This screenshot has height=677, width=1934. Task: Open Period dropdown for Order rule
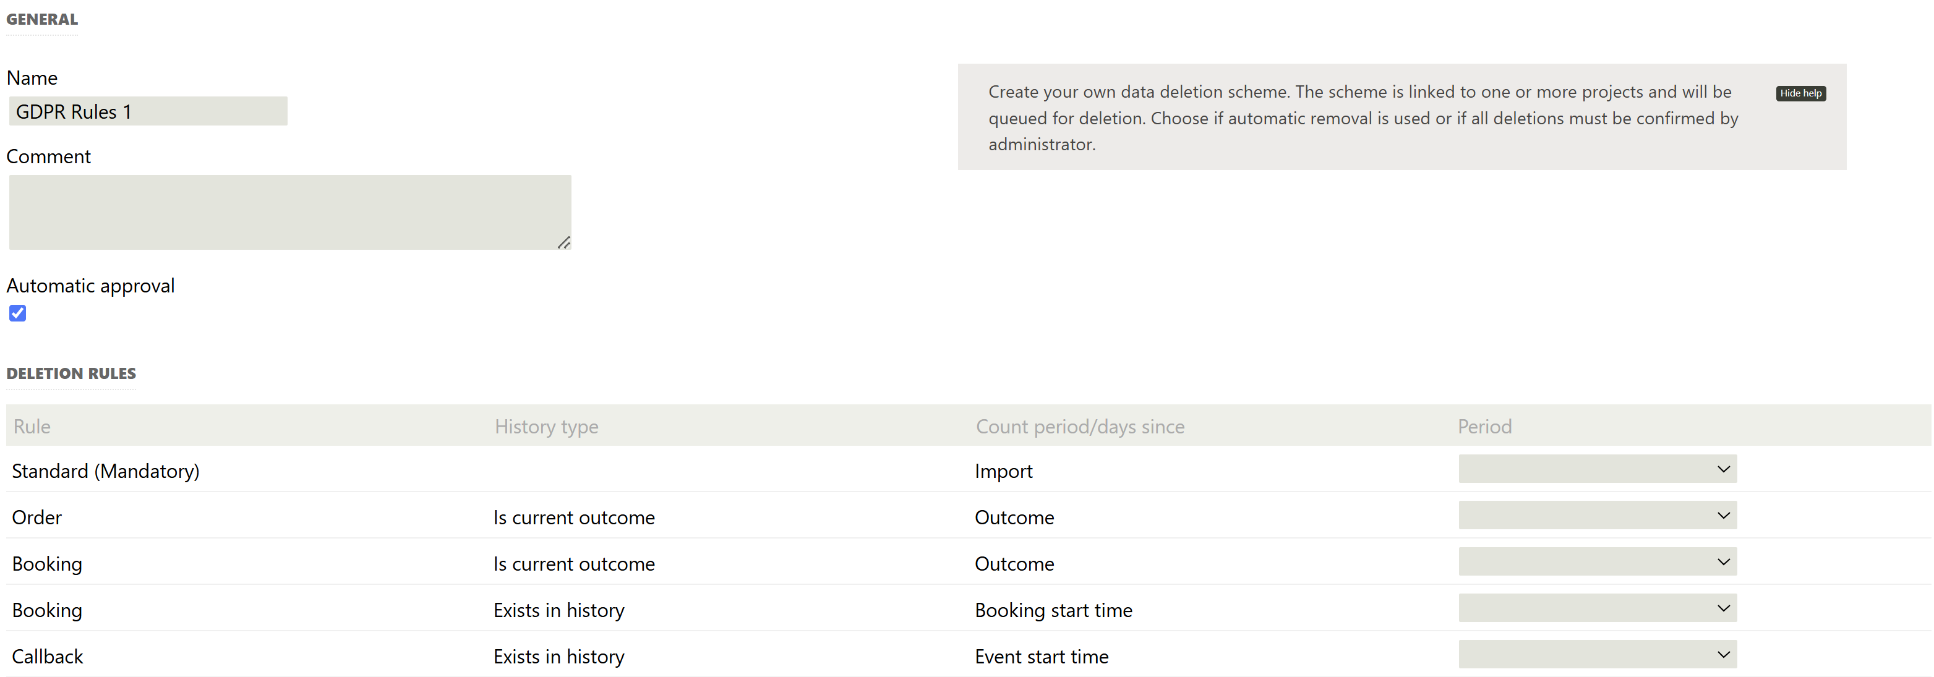coord(1597,516)
